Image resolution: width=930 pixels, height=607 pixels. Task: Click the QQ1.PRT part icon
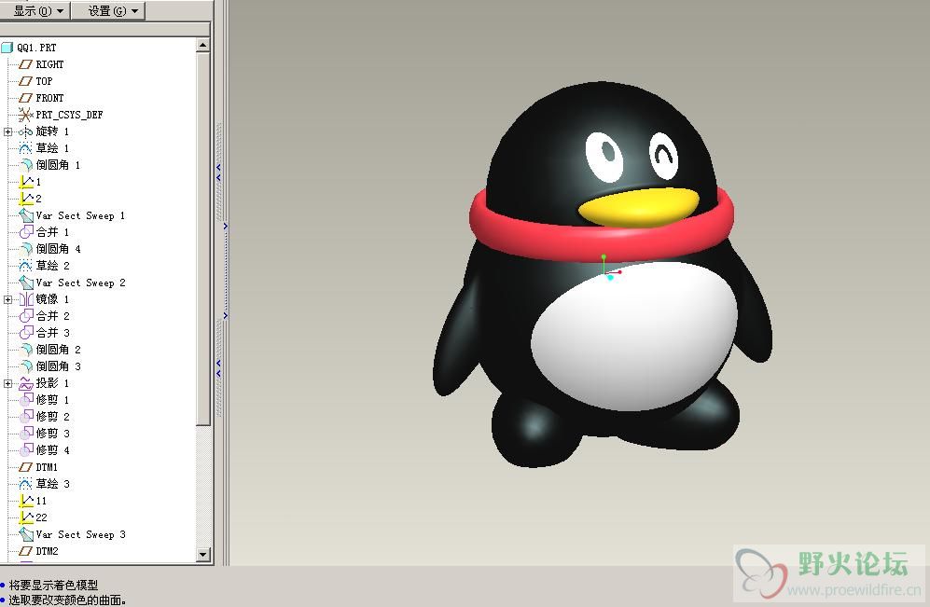coord(7,48)
